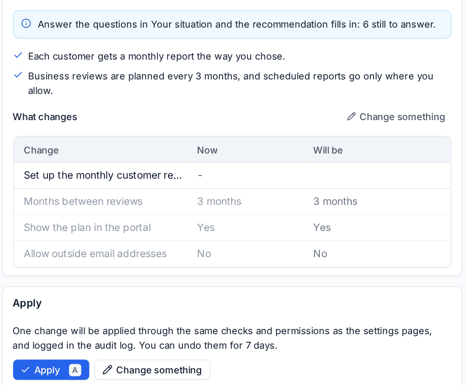Click the Will be value 'Yes' for portal plan
Screen dimensions: 466x385
322,228
